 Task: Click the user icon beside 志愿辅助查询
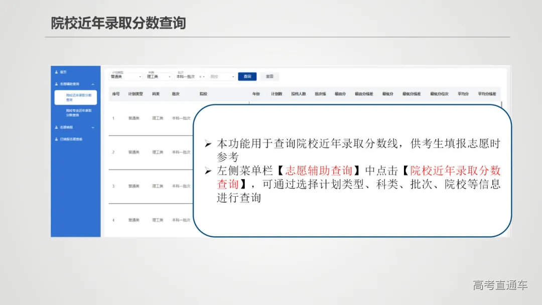click(x=56, y=83)
